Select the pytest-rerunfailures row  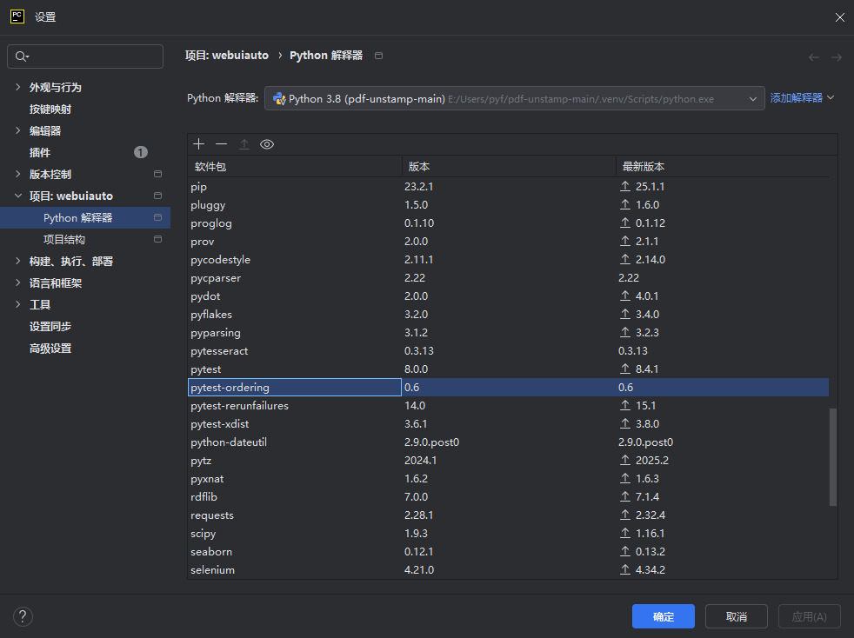coord(508,406)
